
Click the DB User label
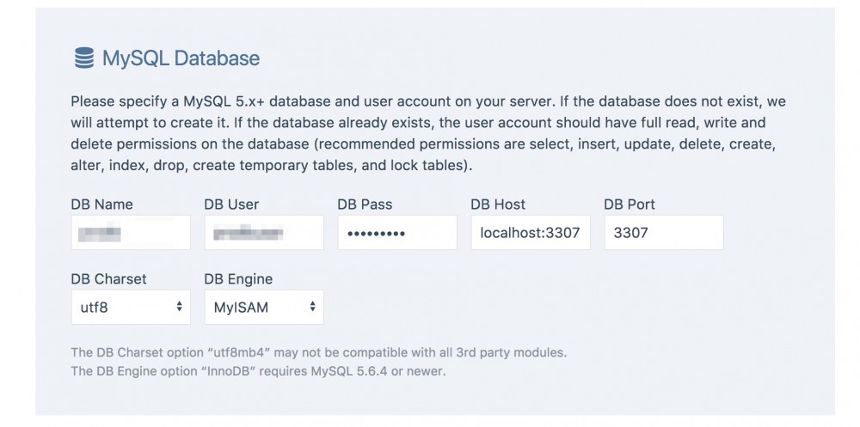[231, 204]
